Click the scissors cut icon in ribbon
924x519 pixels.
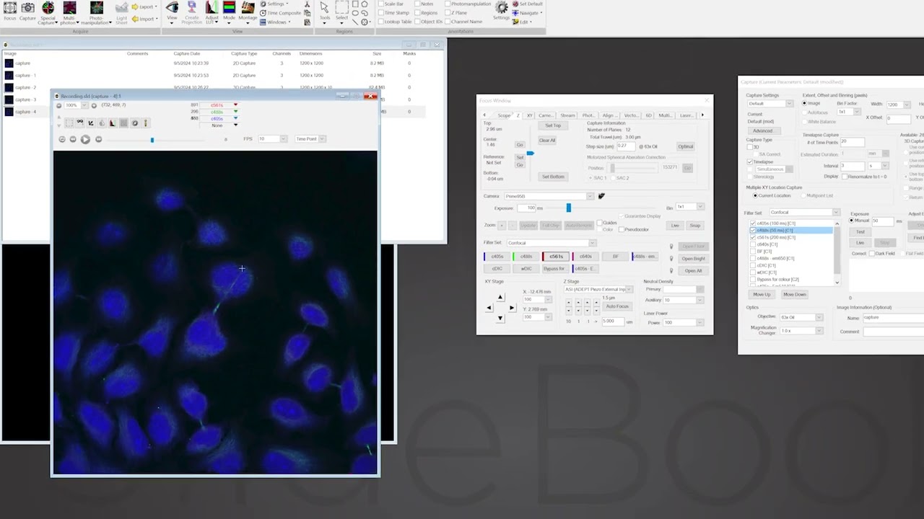coord(308,4)
